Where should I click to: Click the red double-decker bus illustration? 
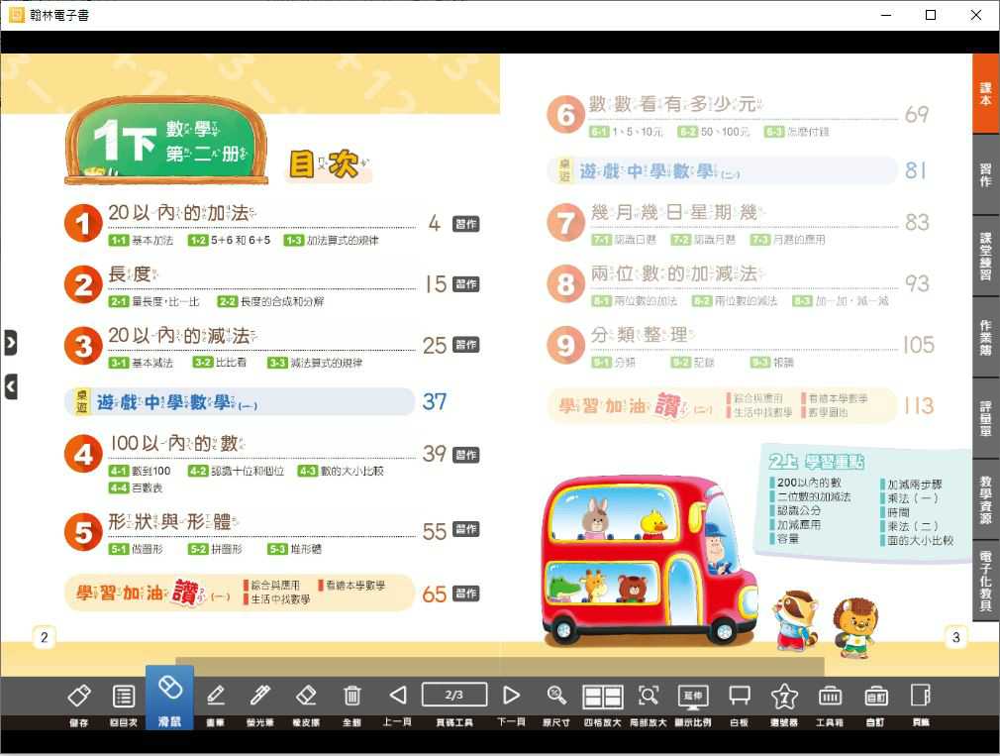pos(649,562)
